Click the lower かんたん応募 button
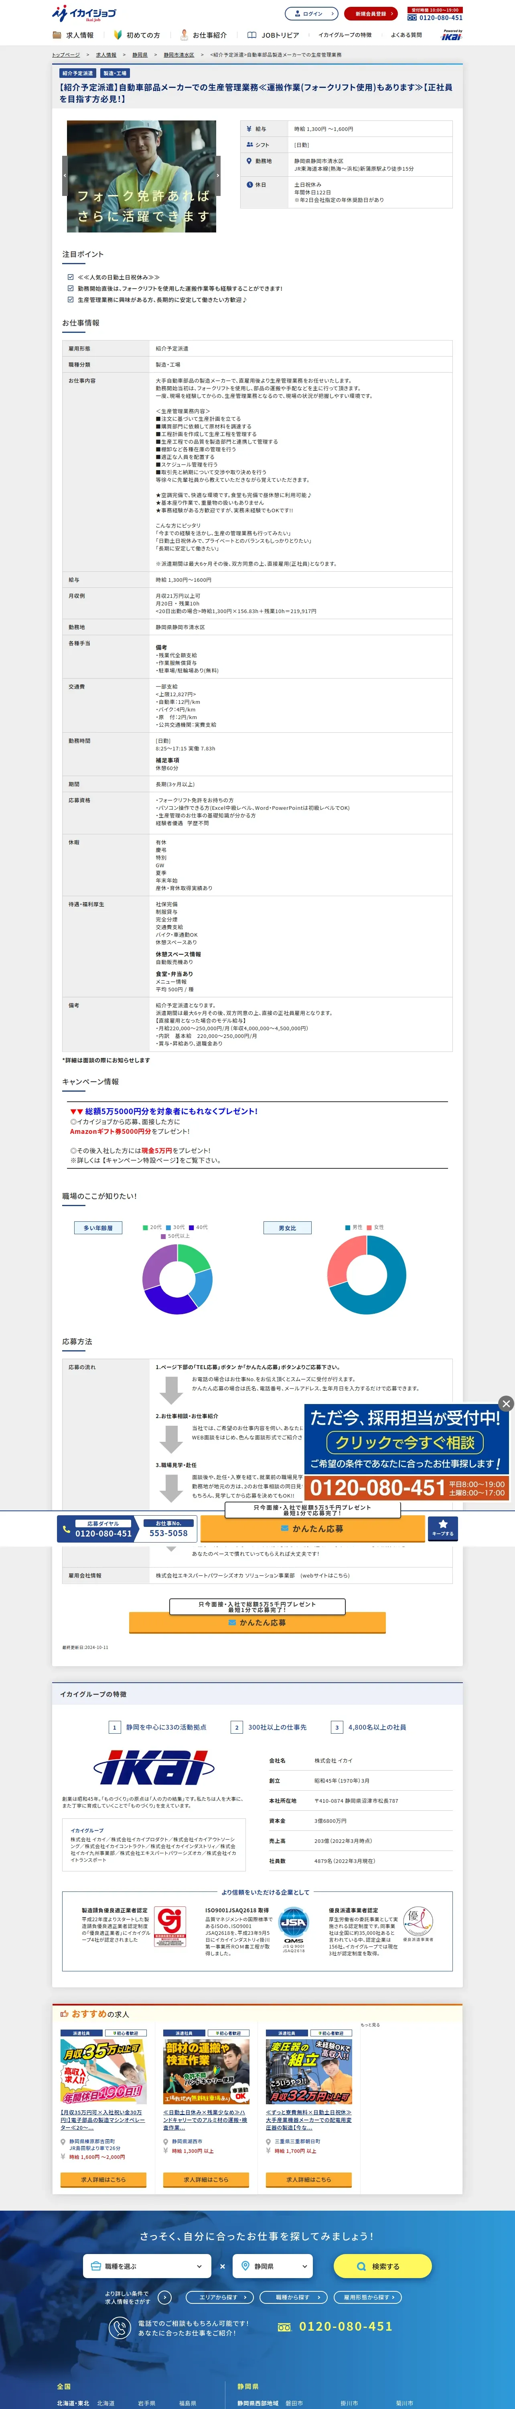The image size is (515, 2409). click(x=257, y=1622)
